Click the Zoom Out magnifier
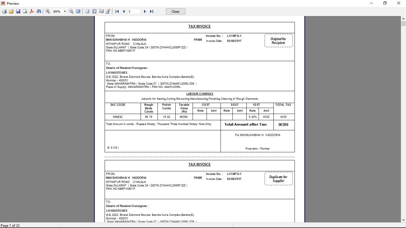 tap(71, 12)
